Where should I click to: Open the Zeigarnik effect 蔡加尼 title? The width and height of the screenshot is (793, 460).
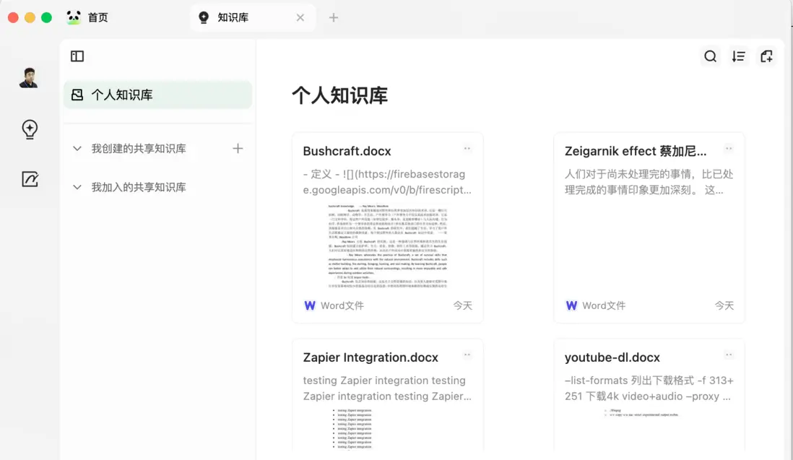636,151
